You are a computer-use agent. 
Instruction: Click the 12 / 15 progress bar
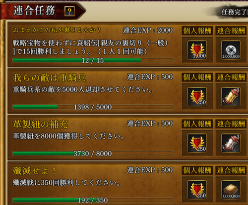tap(93, 60)
